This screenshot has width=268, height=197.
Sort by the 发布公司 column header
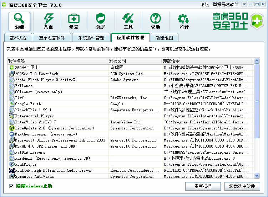[135, 61]
